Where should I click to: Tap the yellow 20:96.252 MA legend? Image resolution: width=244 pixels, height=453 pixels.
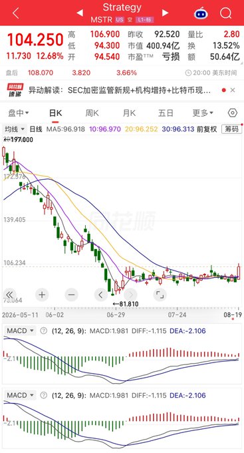(142, 129)
